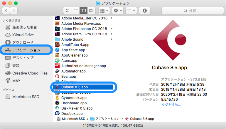The image size is (226, 129).
Task: Click the Adobe Media Encoder CC 2018 folder icon
Action: pos(57,18)
